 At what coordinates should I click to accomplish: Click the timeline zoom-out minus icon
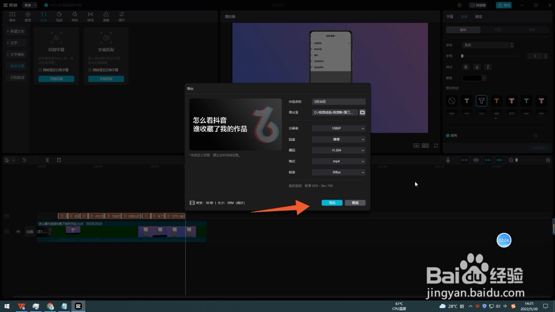(x=511, y=160)
